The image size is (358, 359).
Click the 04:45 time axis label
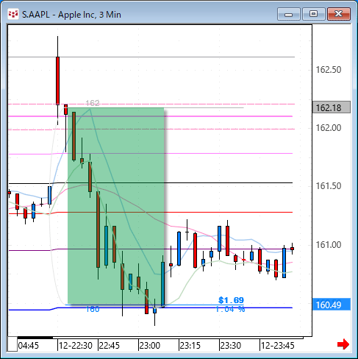tap(29, 346)
